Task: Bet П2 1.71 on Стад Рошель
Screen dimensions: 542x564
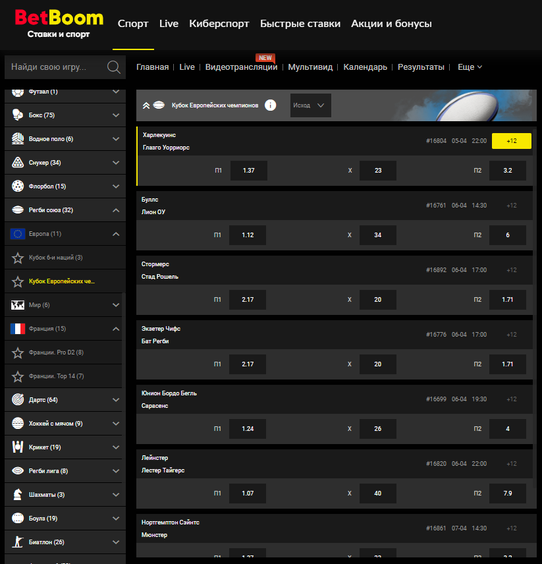Action: pos(508,300)
